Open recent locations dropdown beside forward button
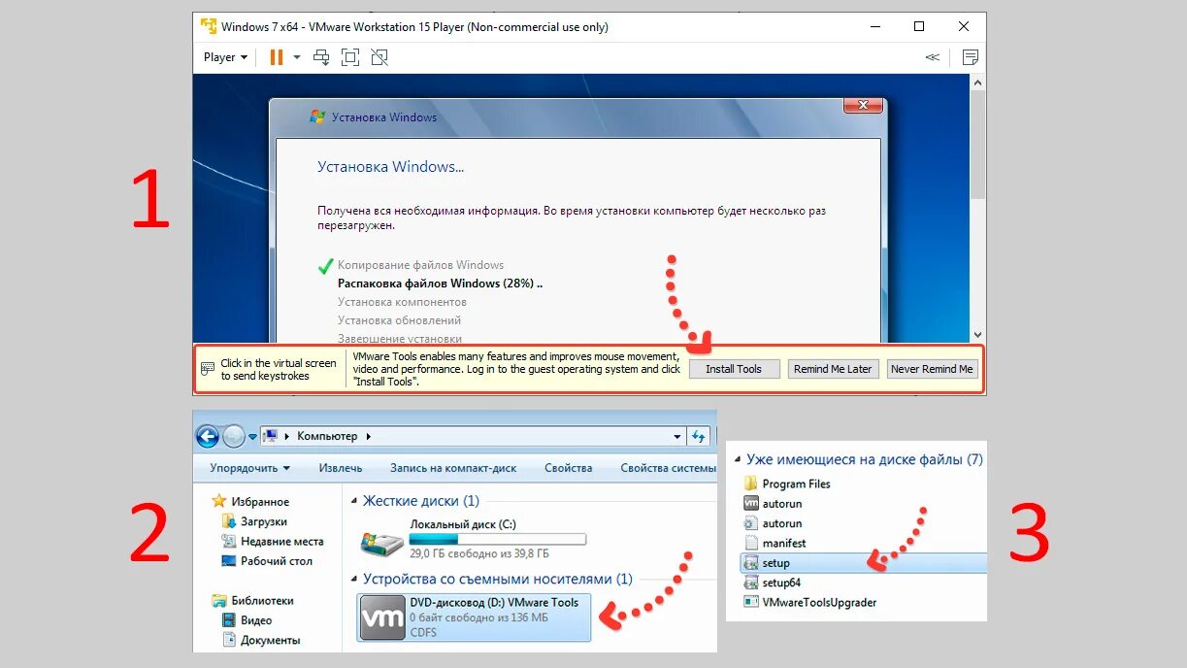This screenshot has width=1187, height=668. (x=252, y=438)
